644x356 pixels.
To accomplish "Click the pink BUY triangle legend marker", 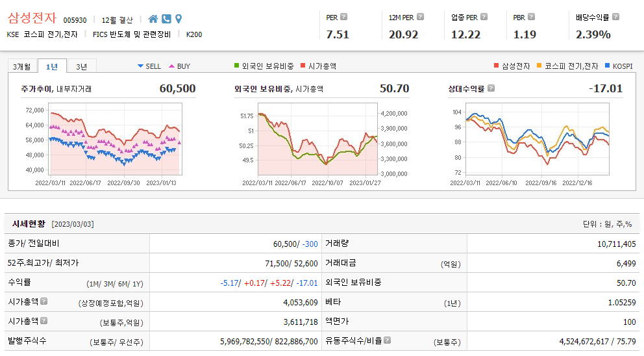I will [x=171, y=66].
